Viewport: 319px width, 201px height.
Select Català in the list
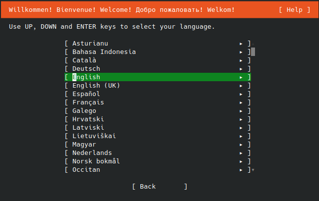(158, 60)
